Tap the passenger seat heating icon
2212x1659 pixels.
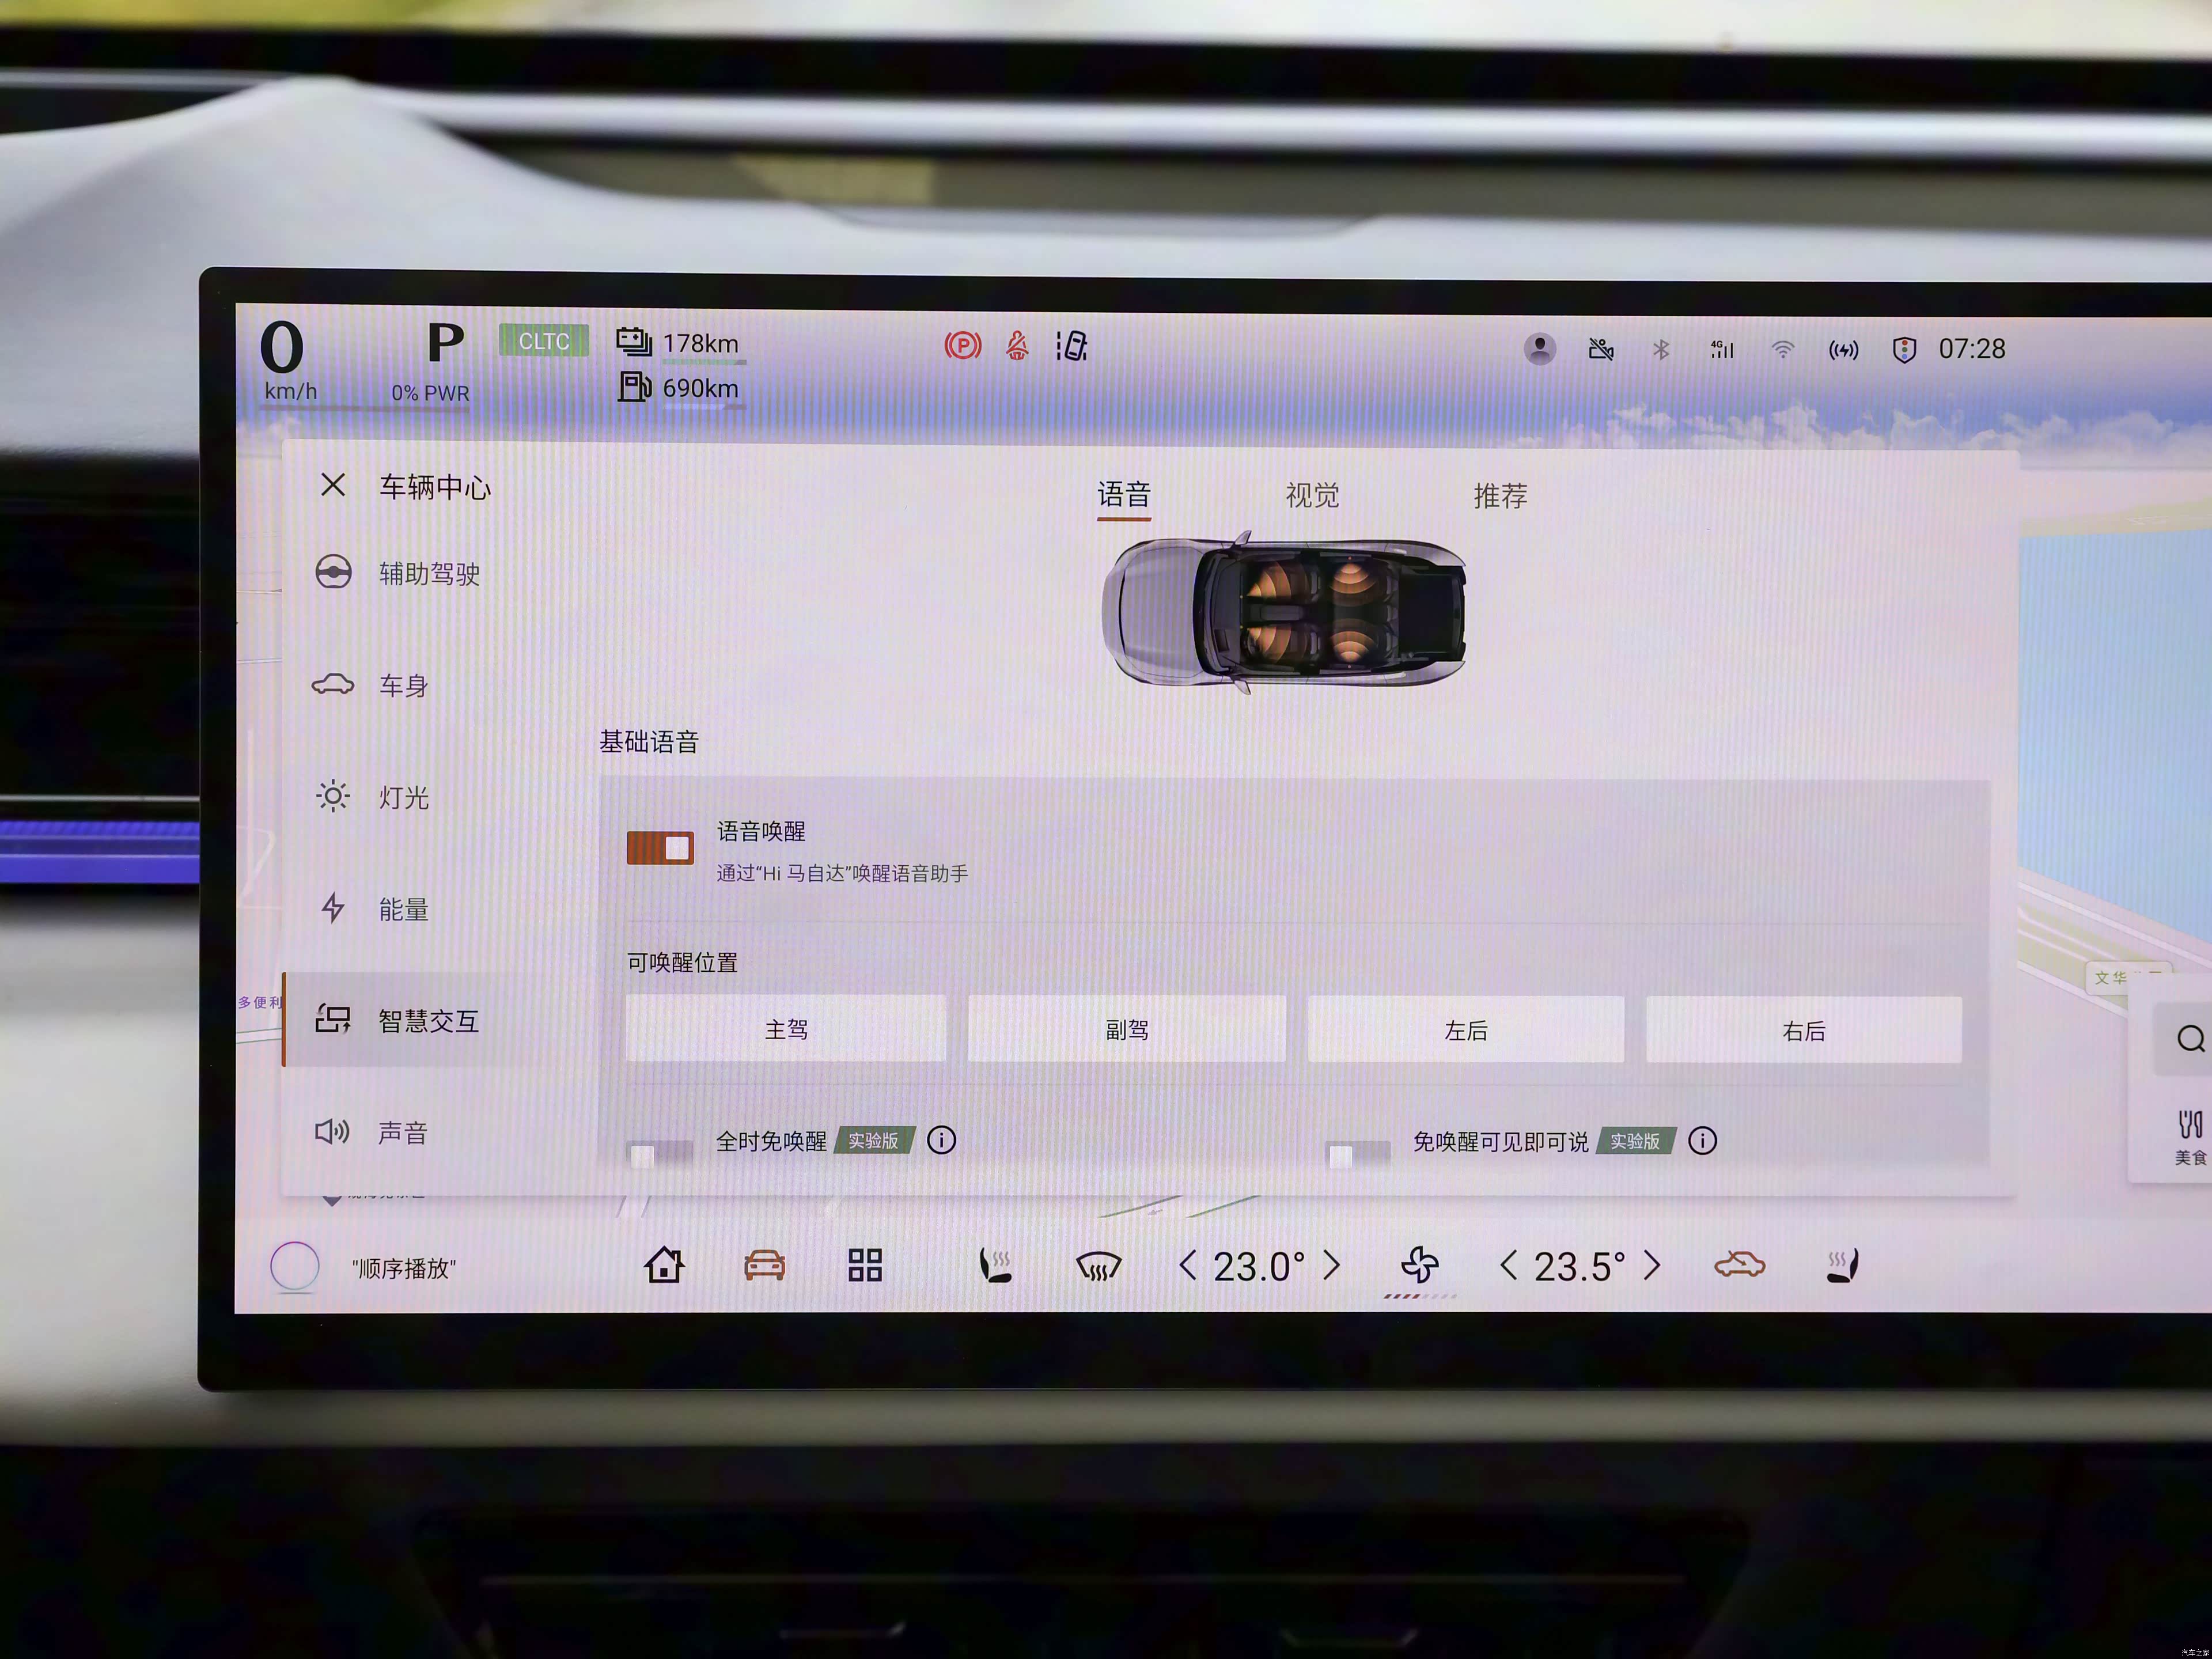click(x=1842, y=1265)
